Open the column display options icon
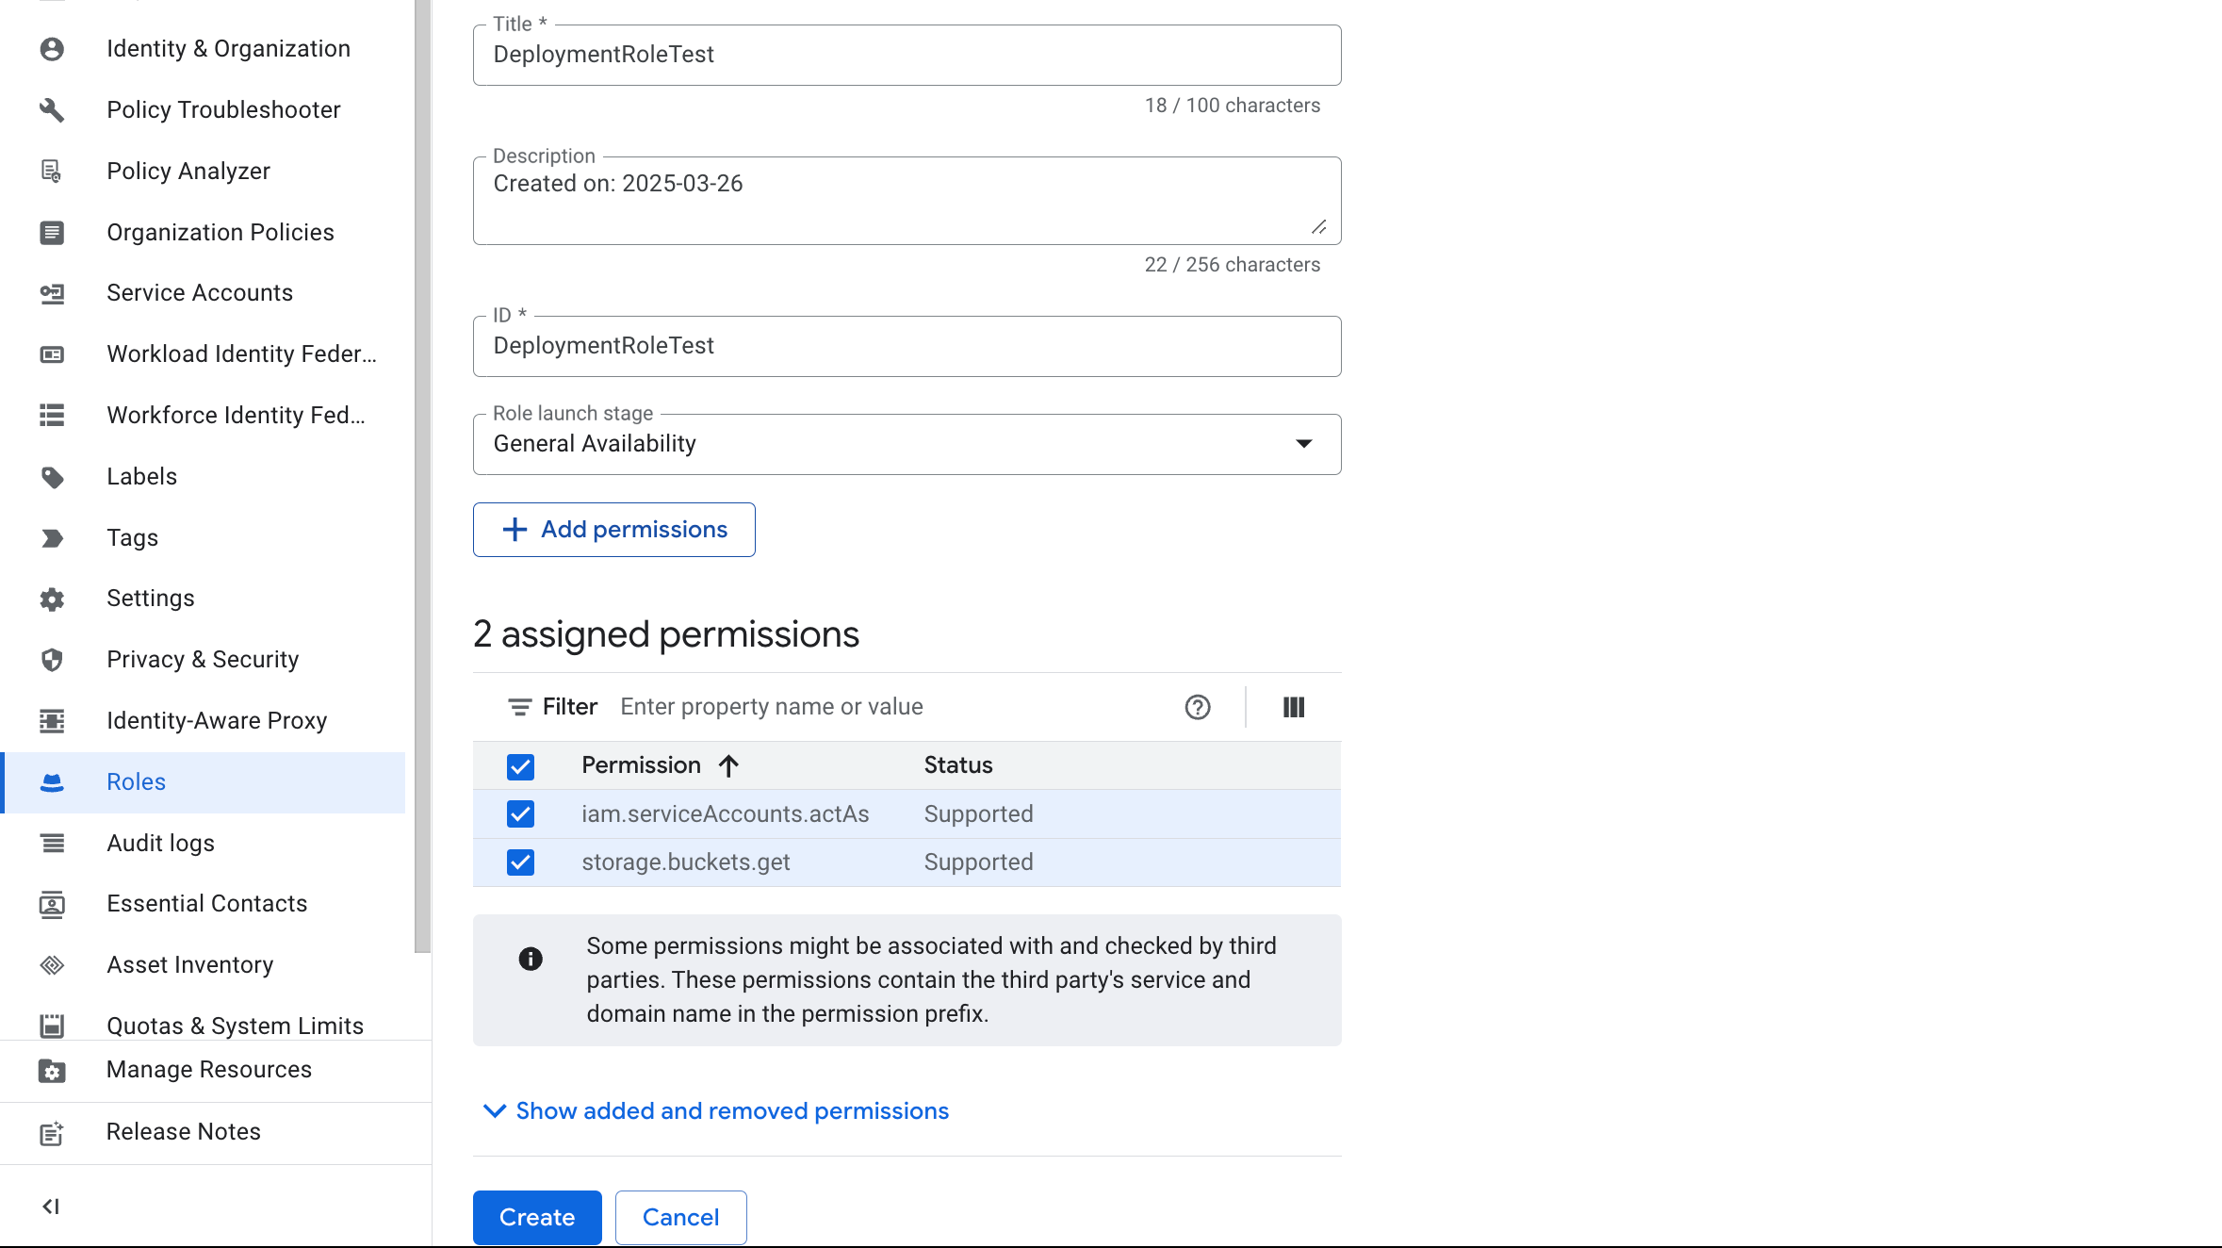 [x=1293, y=707]
